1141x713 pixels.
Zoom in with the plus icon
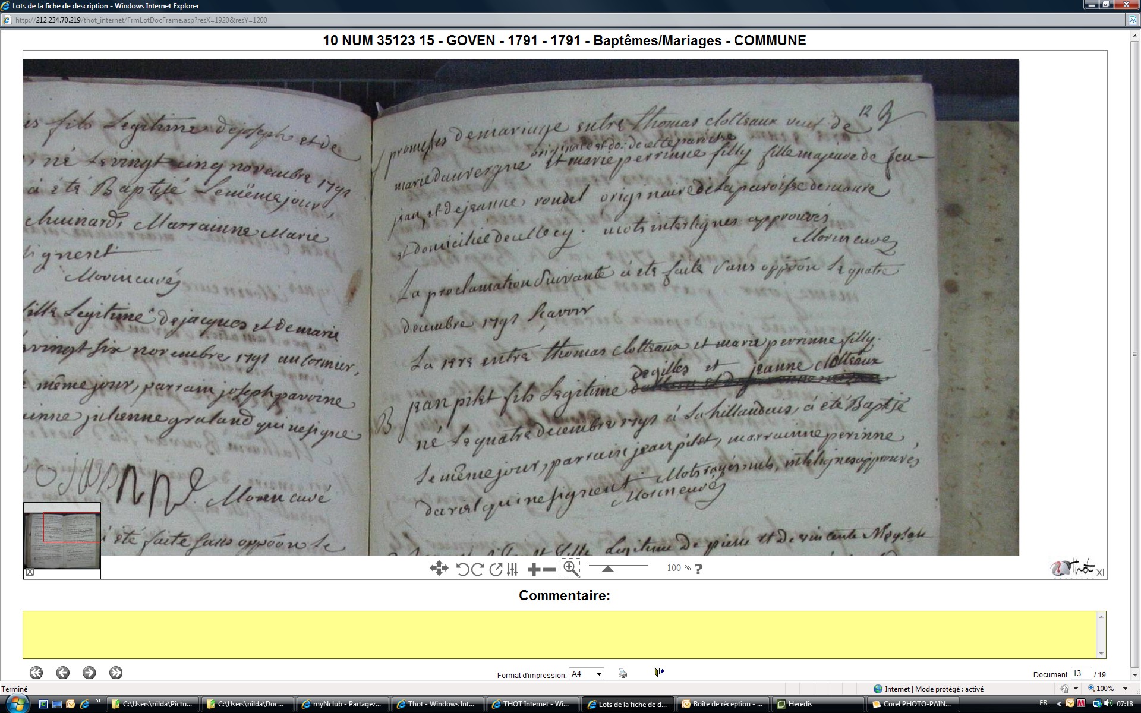click(534, 569)
